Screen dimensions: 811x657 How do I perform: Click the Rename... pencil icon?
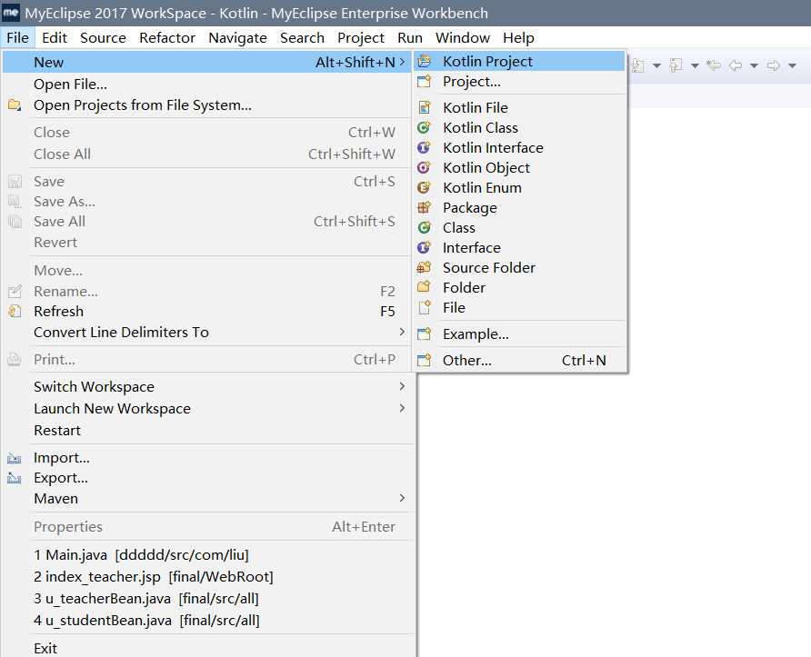pos(15,292)
